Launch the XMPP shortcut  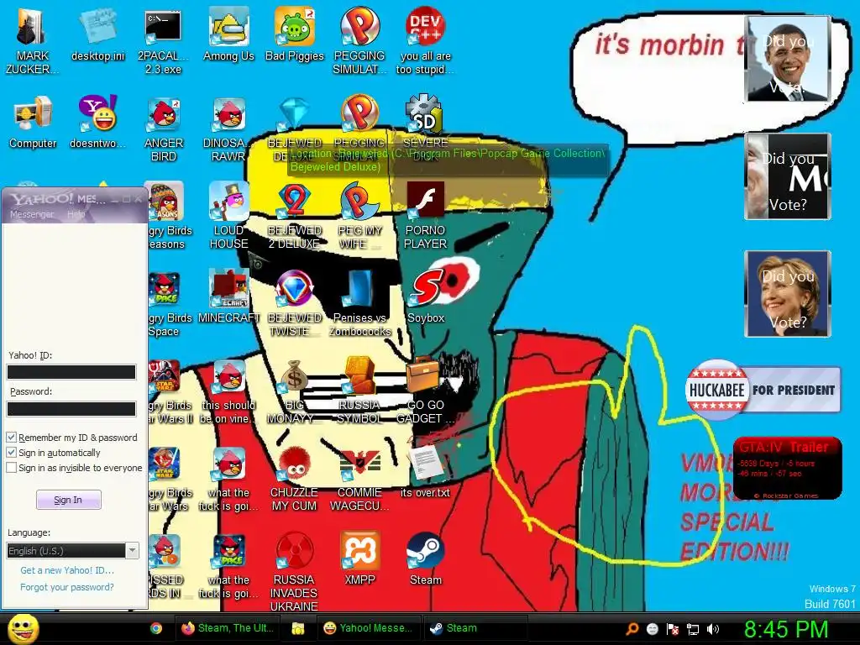coord(359,558)
